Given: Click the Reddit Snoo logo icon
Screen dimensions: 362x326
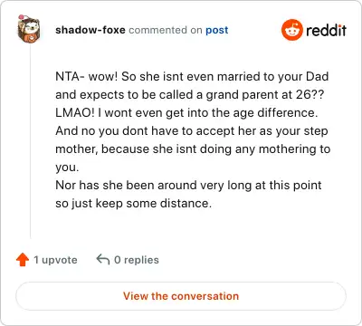Looking at the screenshot, I should pos(291,30).
